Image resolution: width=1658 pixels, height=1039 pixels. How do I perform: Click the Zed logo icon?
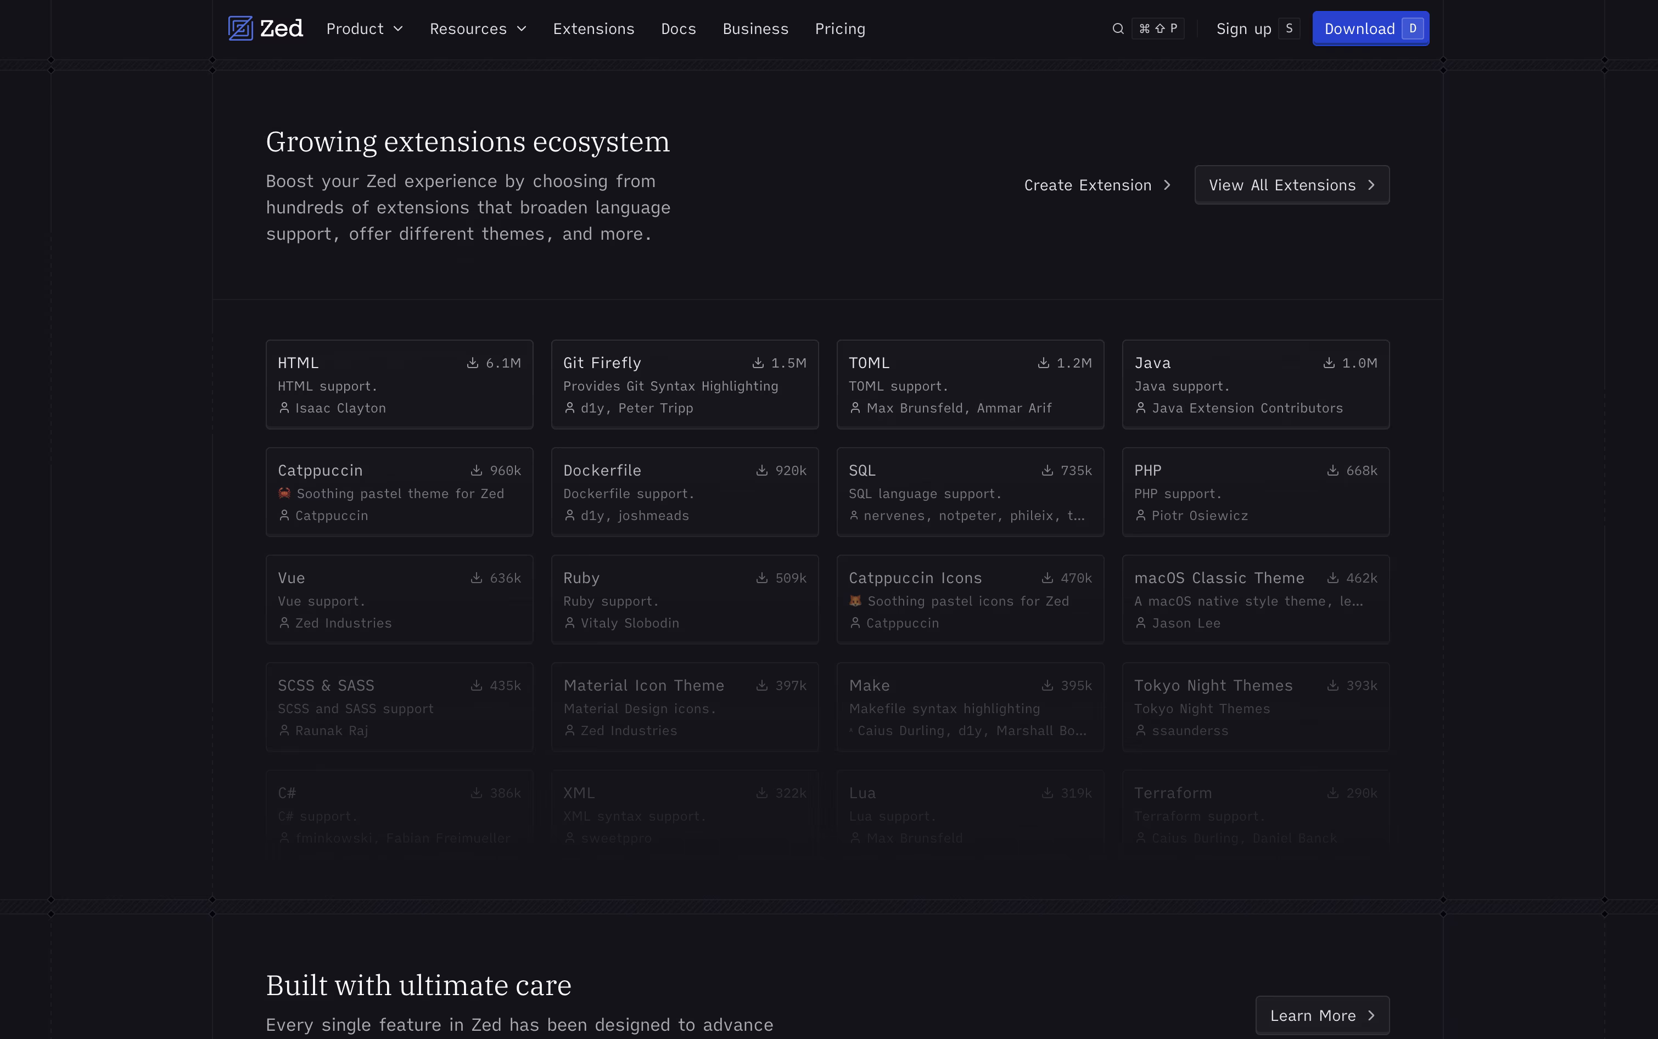point(240,28)
